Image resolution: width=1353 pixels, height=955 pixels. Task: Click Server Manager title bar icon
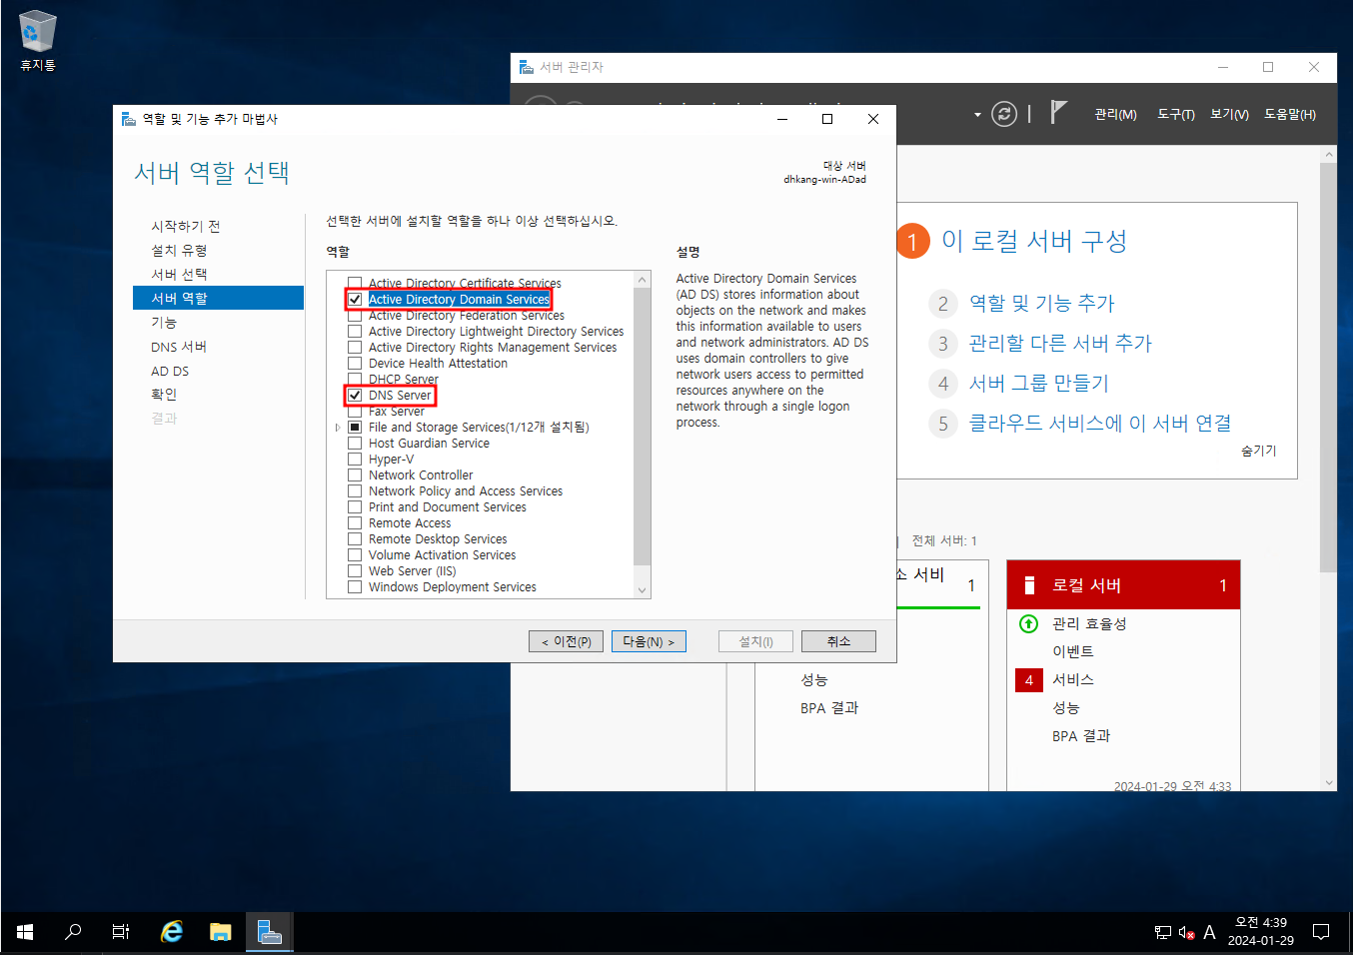(x=526, y=67)
